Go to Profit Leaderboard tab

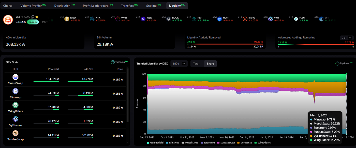98,6
